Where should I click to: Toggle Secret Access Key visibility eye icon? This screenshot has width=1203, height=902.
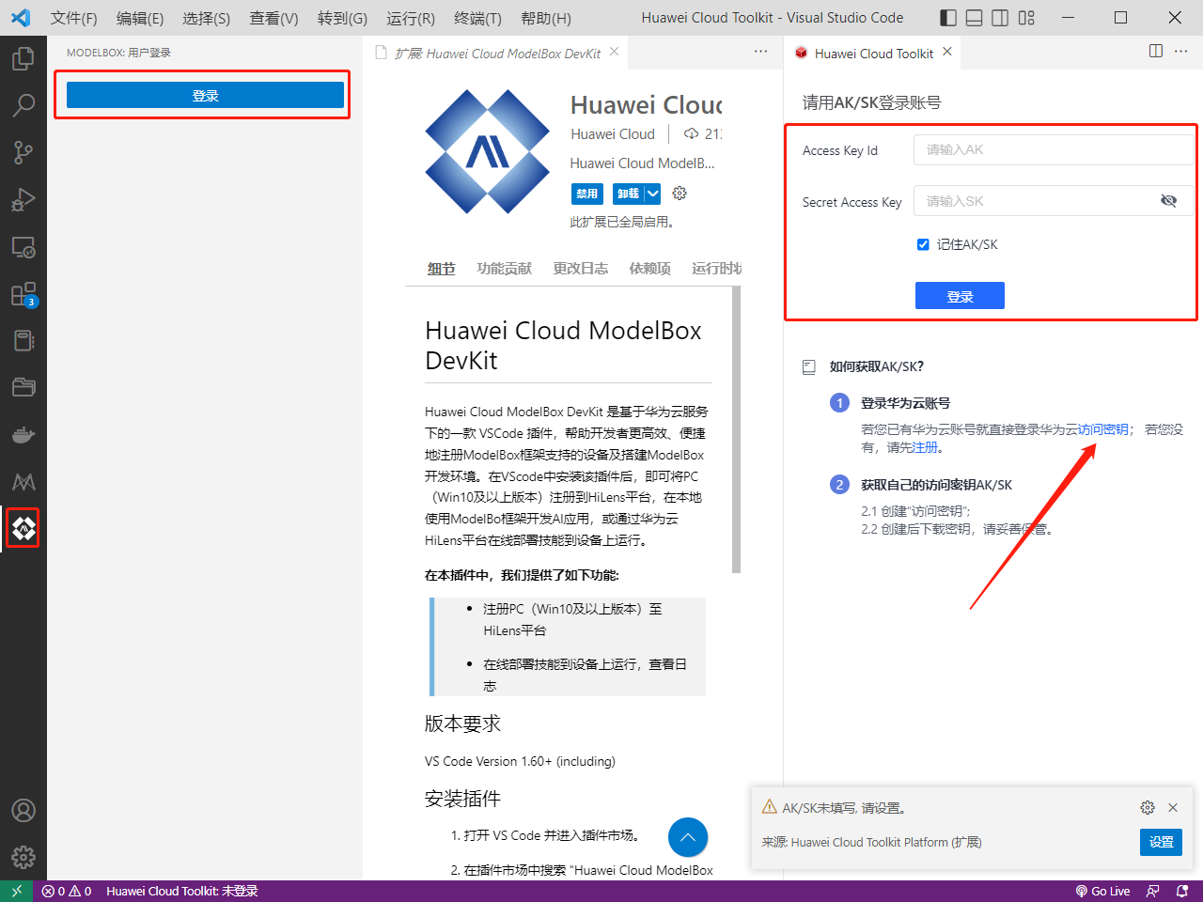pyautogui.click(x=1168, y=200)
